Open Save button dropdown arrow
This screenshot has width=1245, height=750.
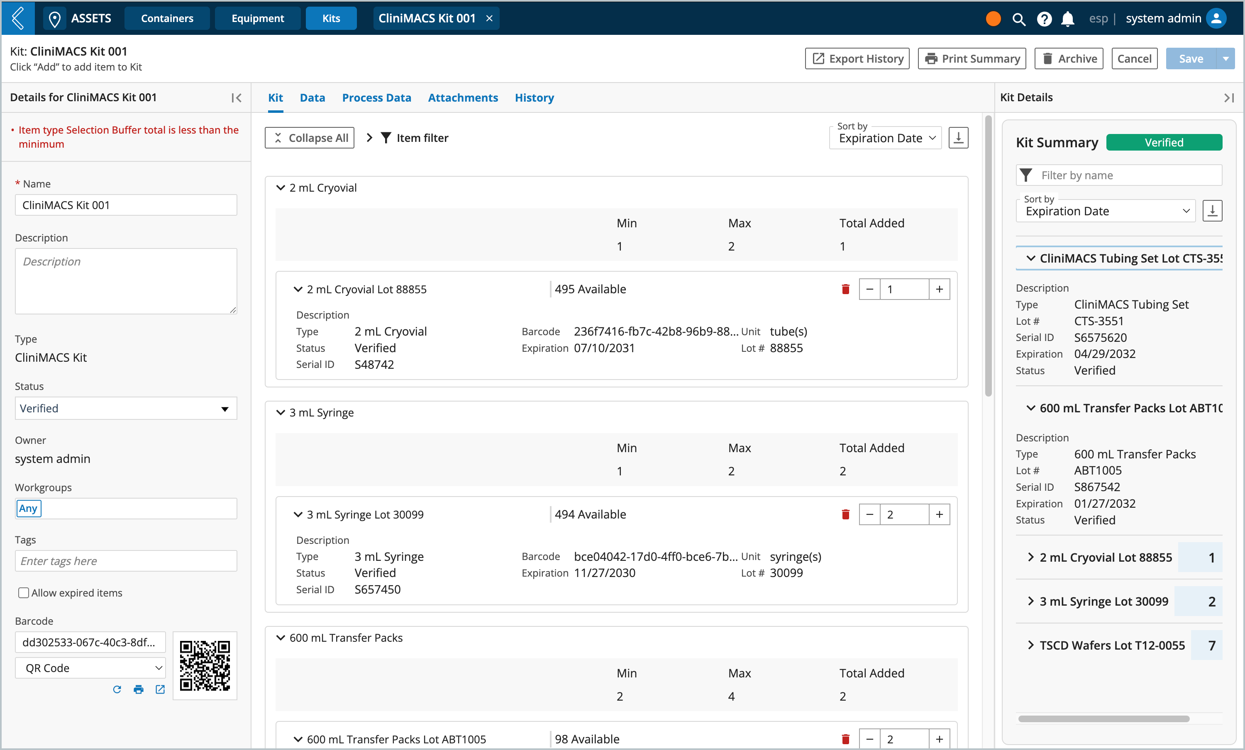pos(1225,58)
